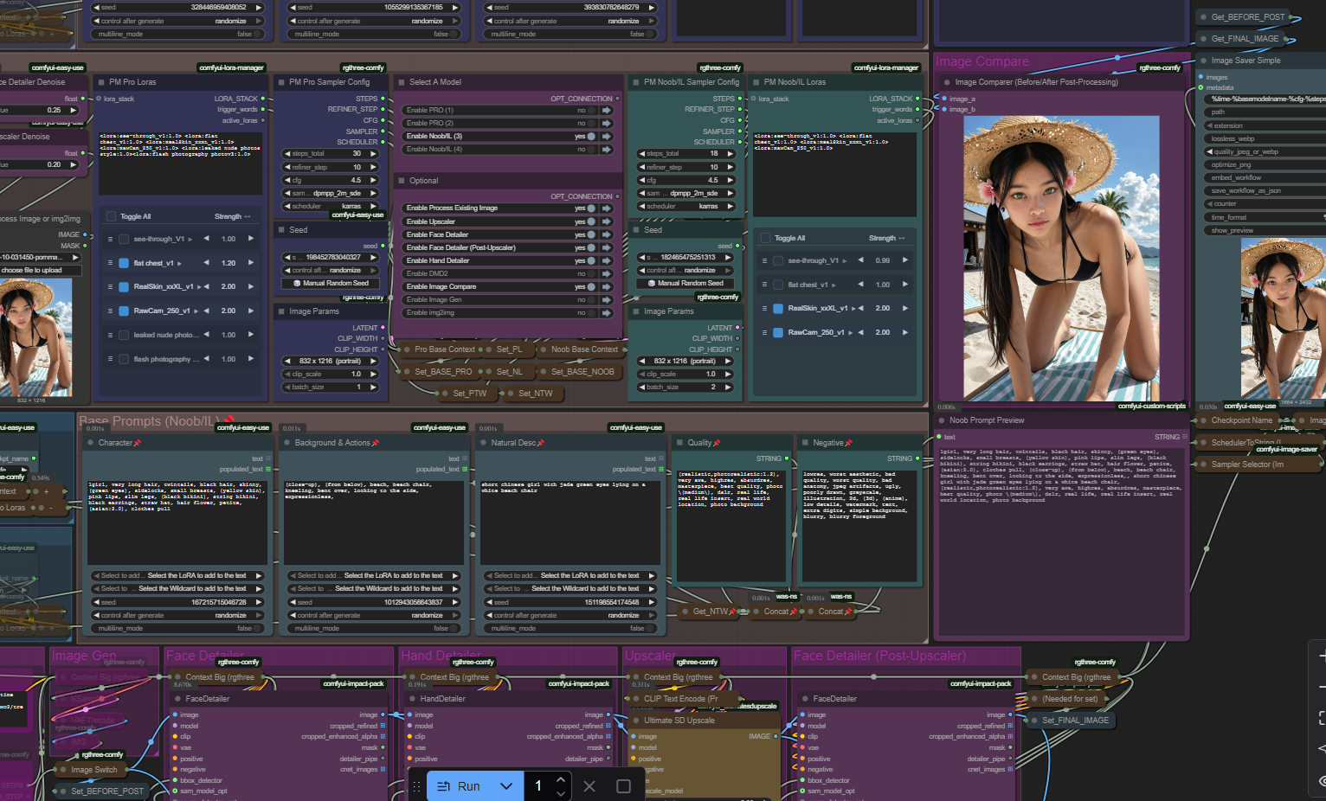Click pin icon on Quality node
This screenshot has height=801, width=1326.
718,443
